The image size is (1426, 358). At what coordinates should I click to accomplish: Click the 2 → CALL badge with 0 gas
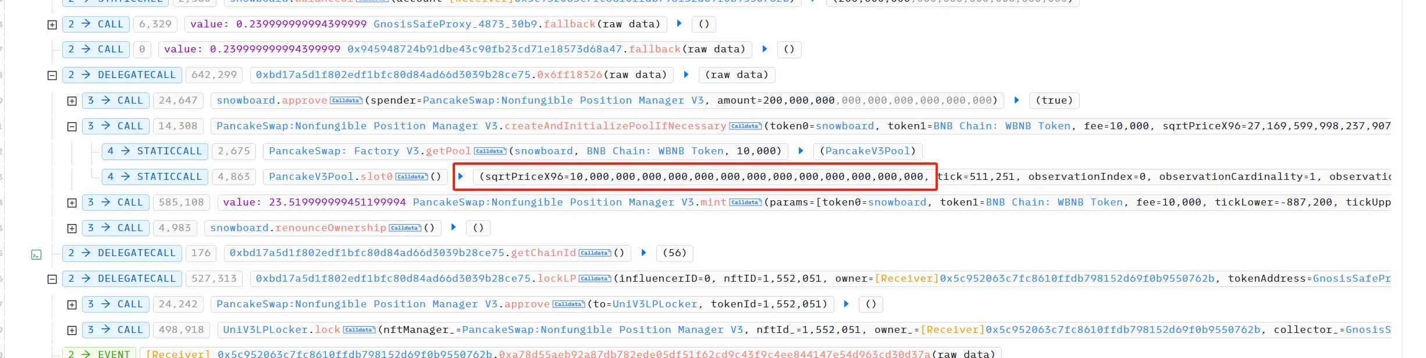96,49
